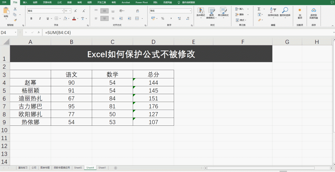The image size is (335, 172).
Task: Switch to the 审阅 ribbon tab
Action: 80,2
